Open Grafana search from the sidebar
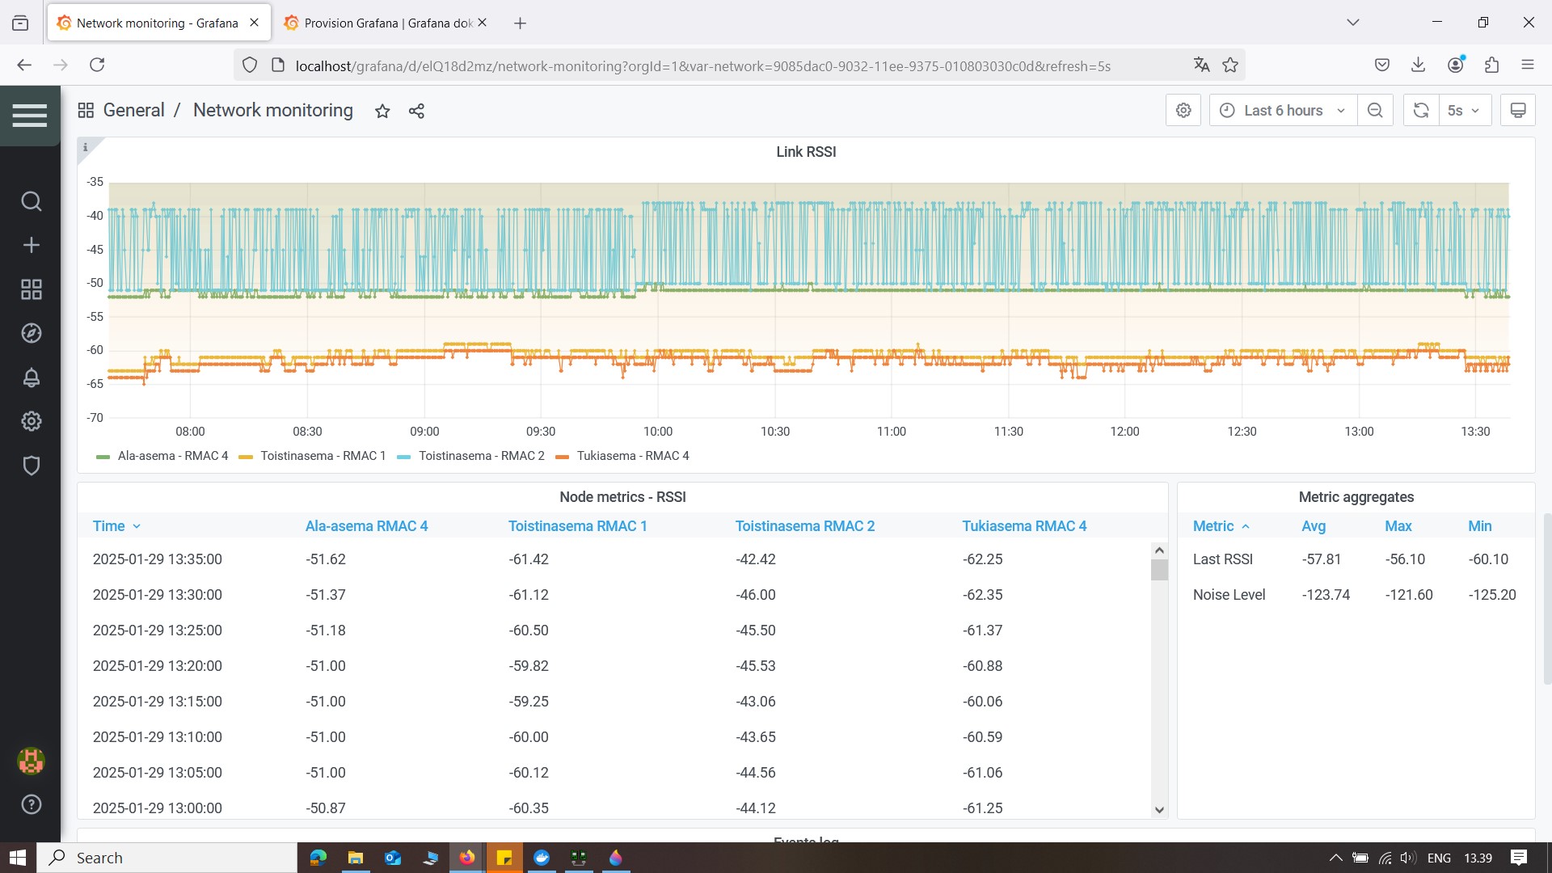The image size is (1552, 873). [31, 201]
